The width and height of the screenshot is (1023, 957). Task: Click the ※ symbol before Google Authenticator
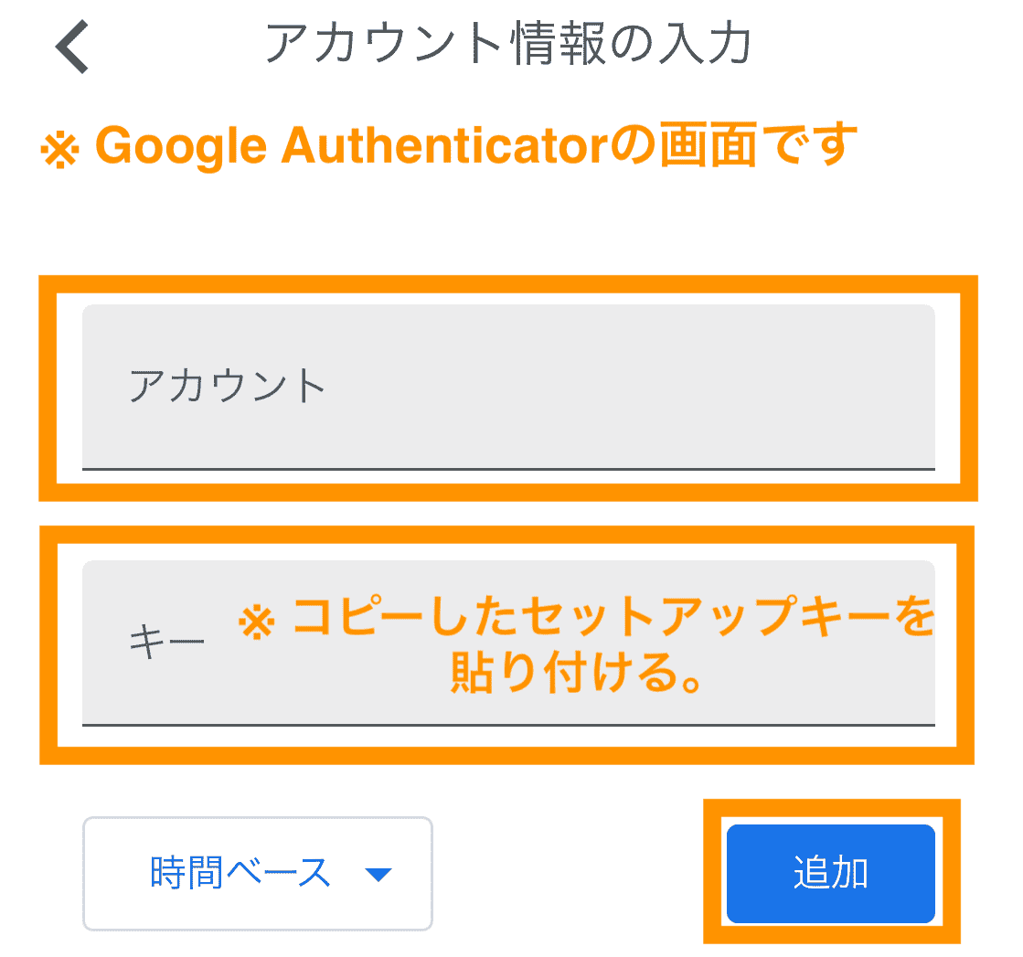coord(60,150)
